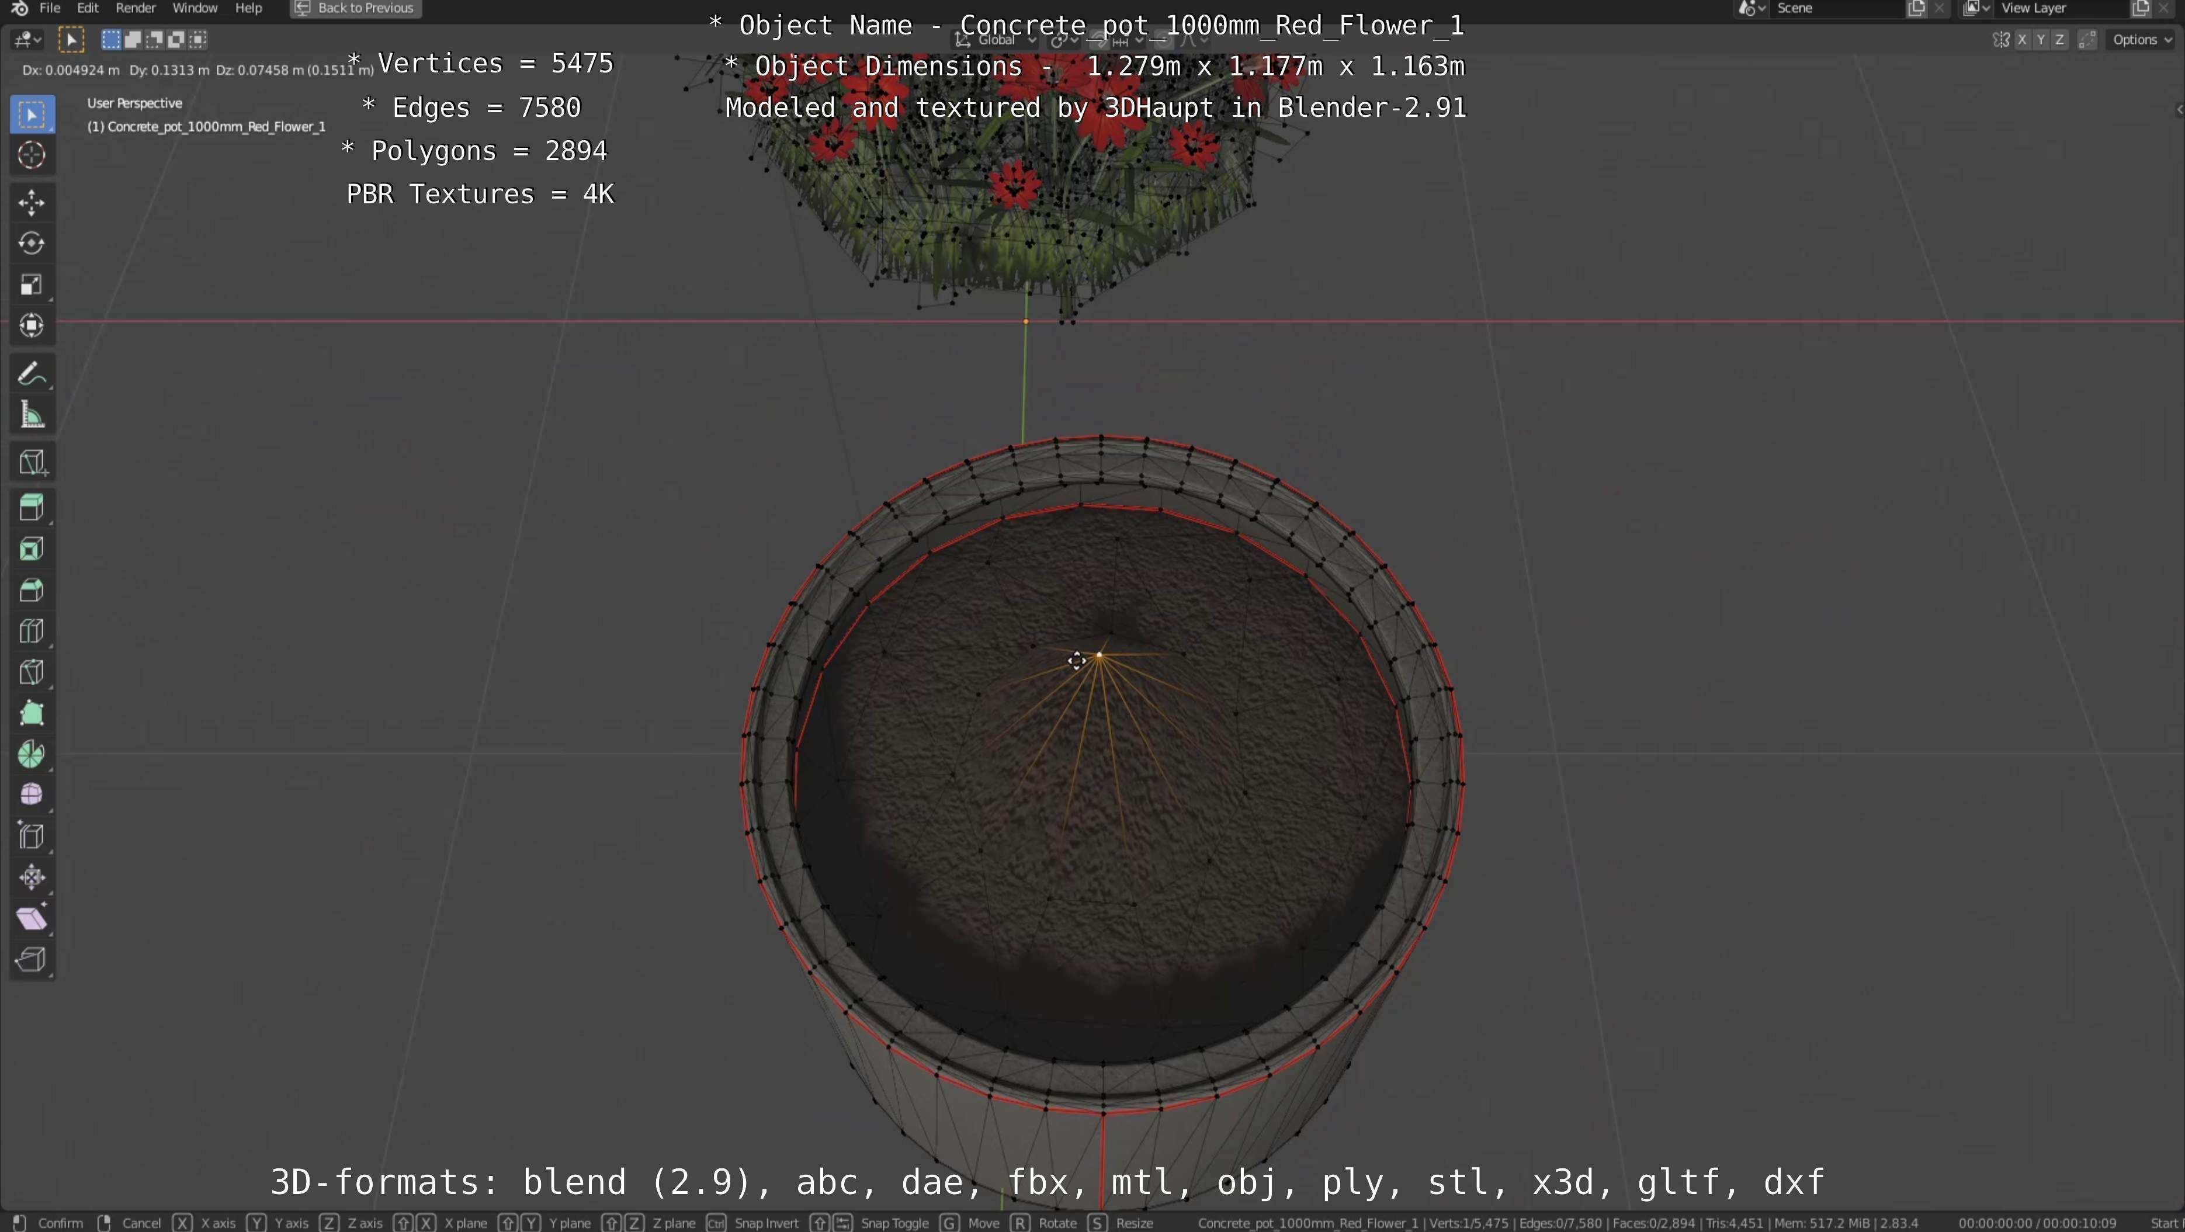
Task: Select the Smooth vertices tool
Action: [x=32, y=794]
